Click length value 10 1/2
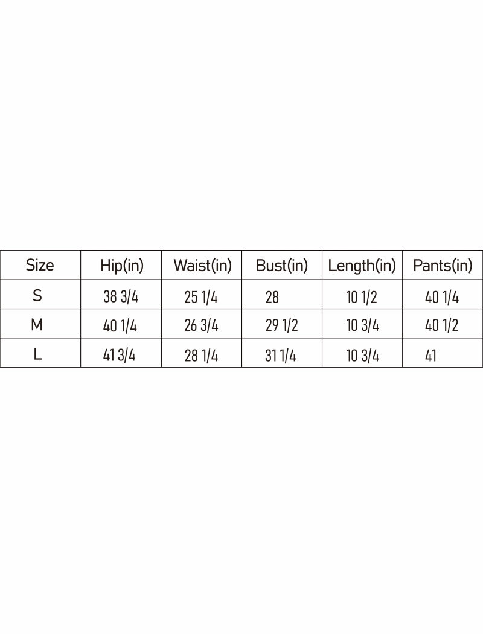 pos(362,296)
